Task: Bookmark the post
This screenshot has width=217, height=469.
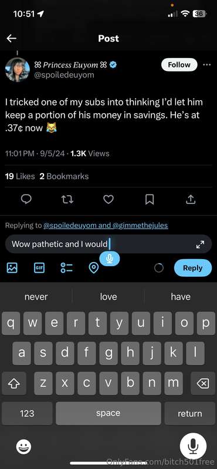Action: [x=150, y=199]
